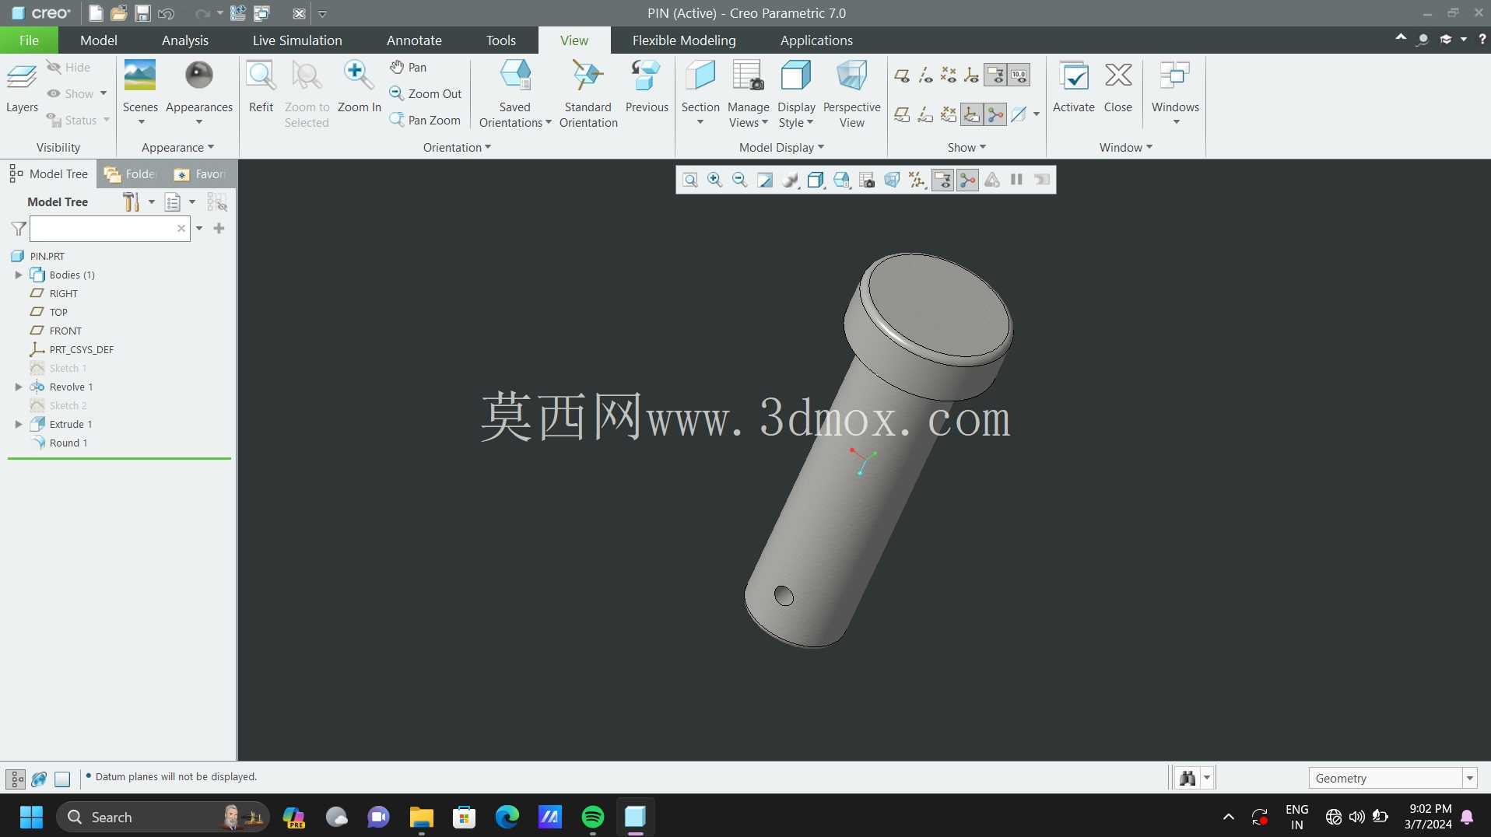
Task: Open a file from quick access toolbar
Action: point(118,13)
